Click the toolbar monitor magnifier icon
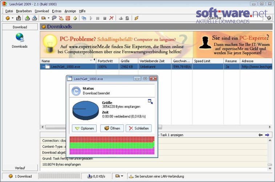This screenshot has height=182, width=275. pyautogui.click(x=44, y=18)
